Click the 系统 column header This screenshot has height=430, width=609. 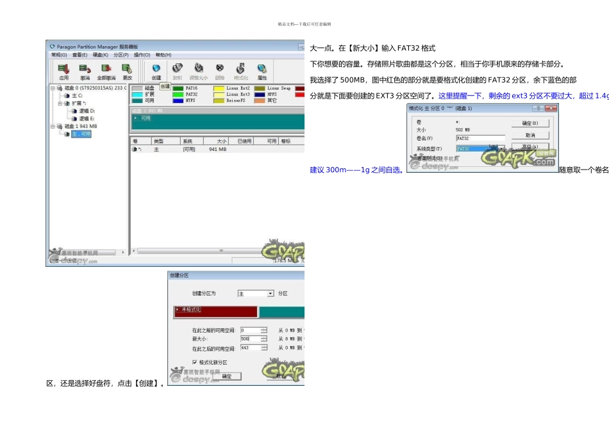192,141
